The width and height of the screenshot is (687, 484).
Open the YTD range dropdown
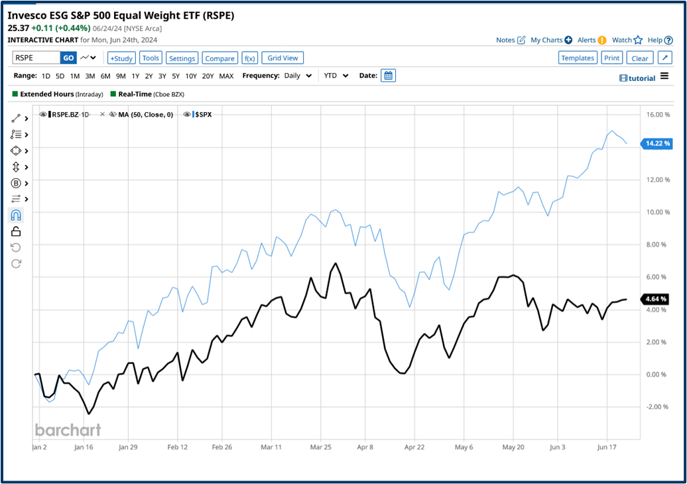pyautogui.click(x=335, y=76)
